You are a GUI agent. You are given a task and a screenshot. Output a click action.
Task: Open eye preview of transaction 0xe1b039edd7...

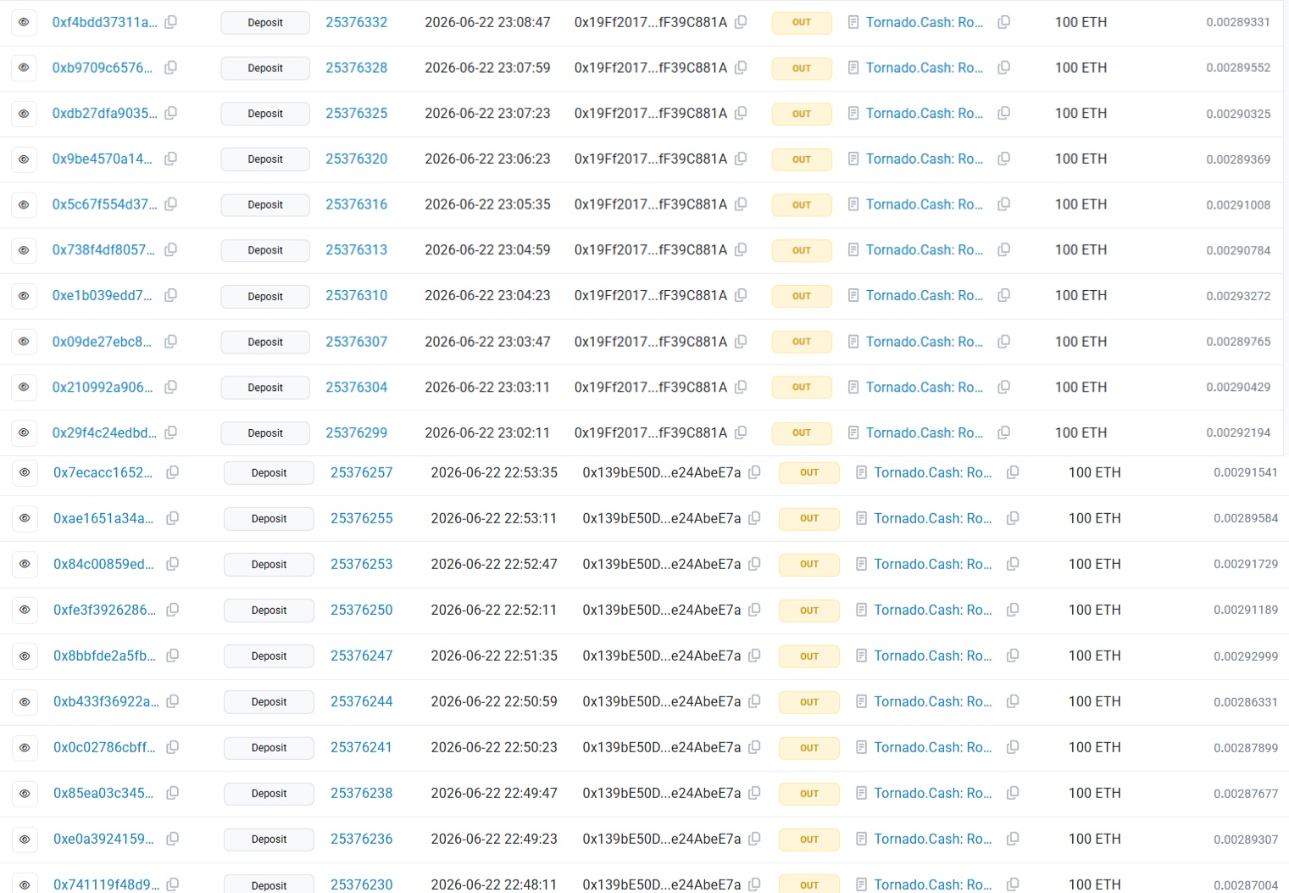pyautogui.click(x=24, y=296)
